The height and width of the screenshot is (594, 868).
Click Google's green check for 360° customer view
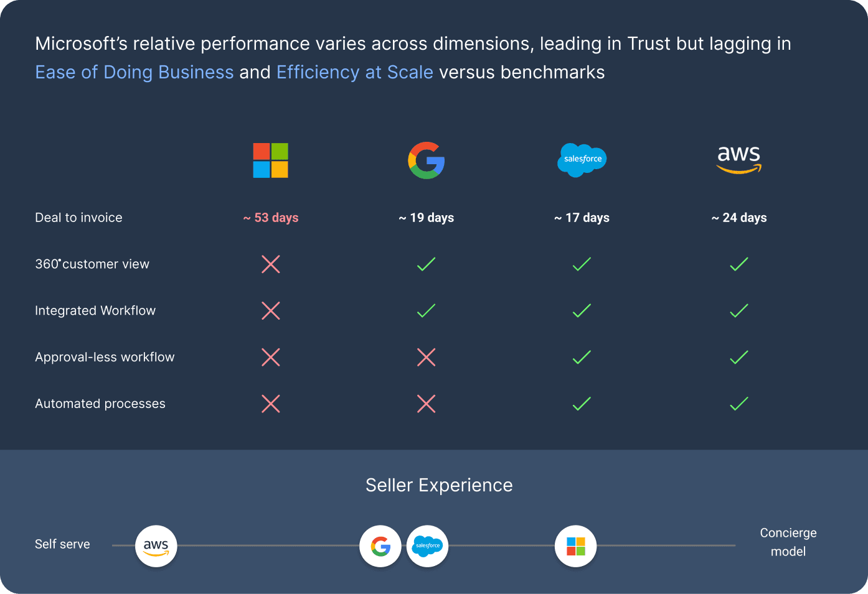pos(427,264)
